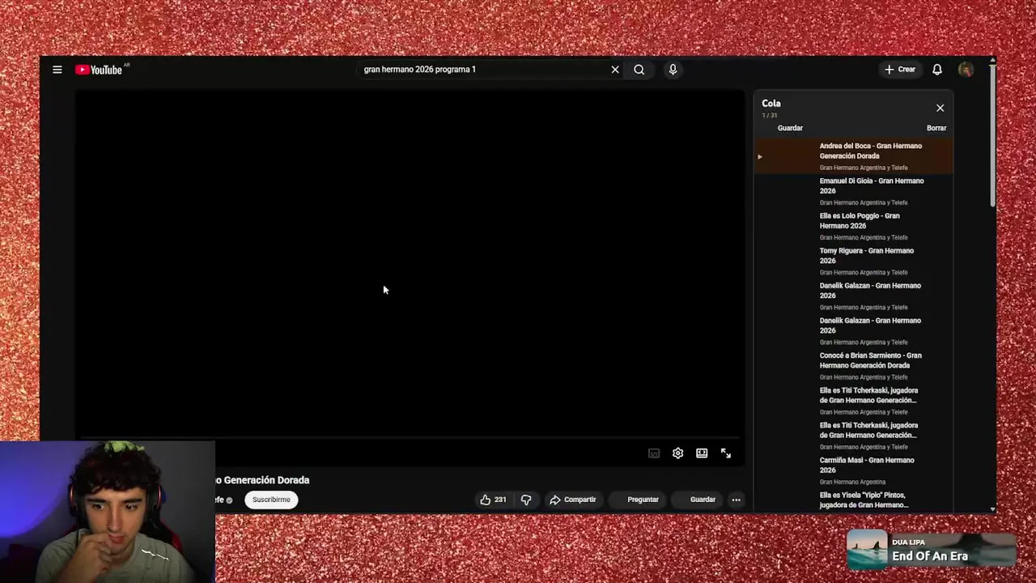Open notifications bell

click(x=937, y=70)
